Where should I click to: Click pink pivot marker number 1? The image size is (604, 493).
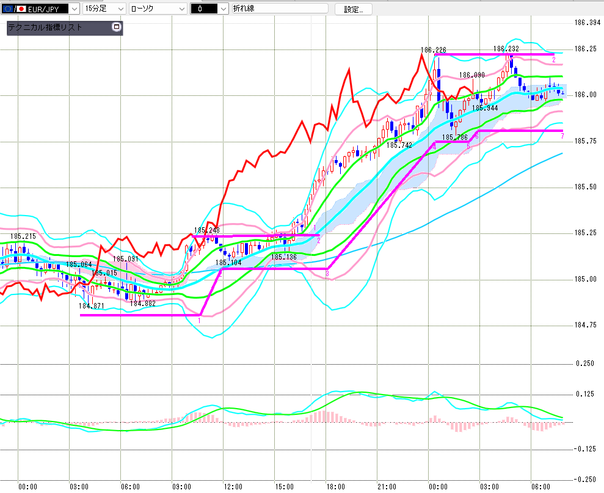[200, 320]
